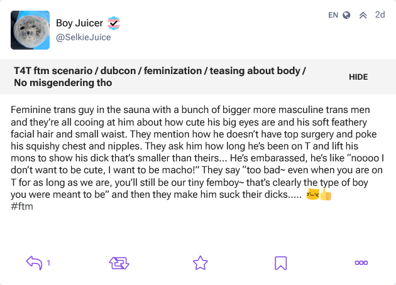Bookmark this post
This screenshot has height=285, width=396.
pyautogui.click(x=281, y=263)
